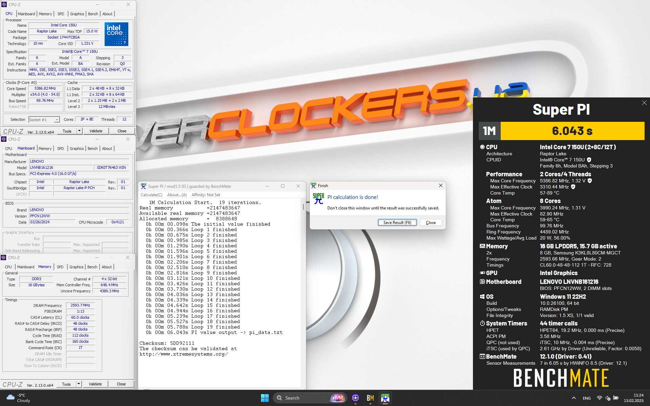
Task: Open weather widget showing -5°C Cloudy
Action: (19, 398)
